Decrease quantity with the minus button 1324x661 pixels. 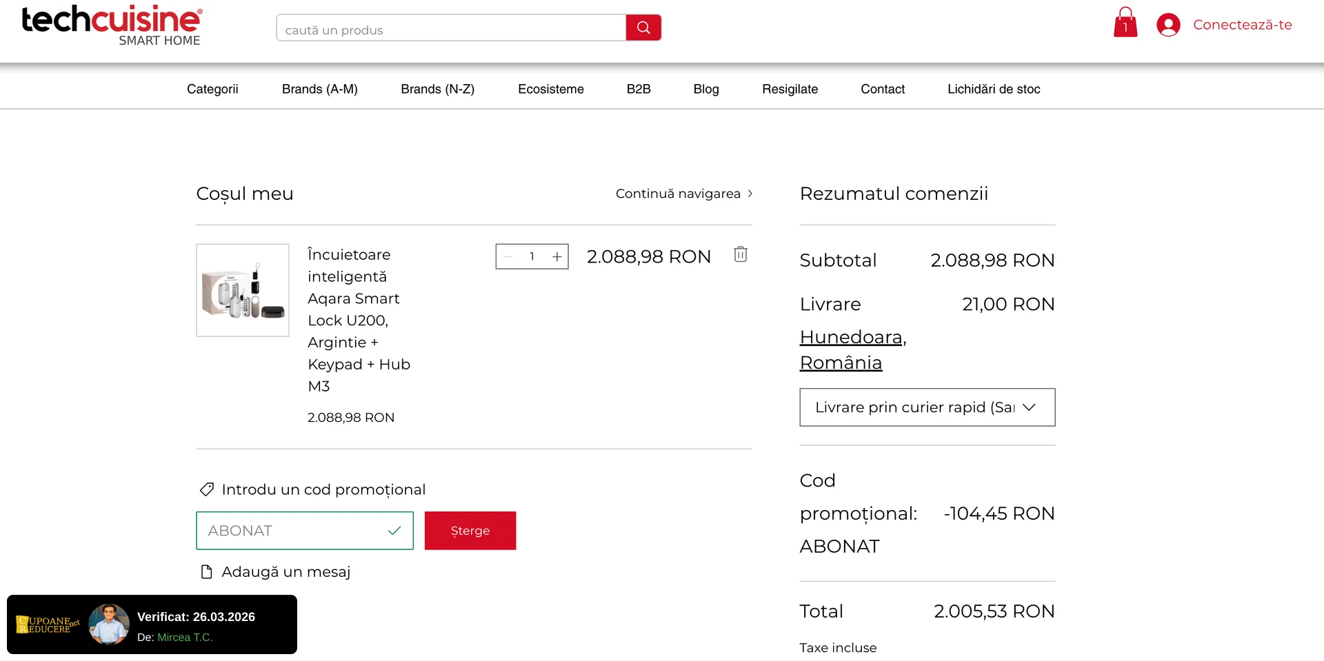(x=508, y=257)
